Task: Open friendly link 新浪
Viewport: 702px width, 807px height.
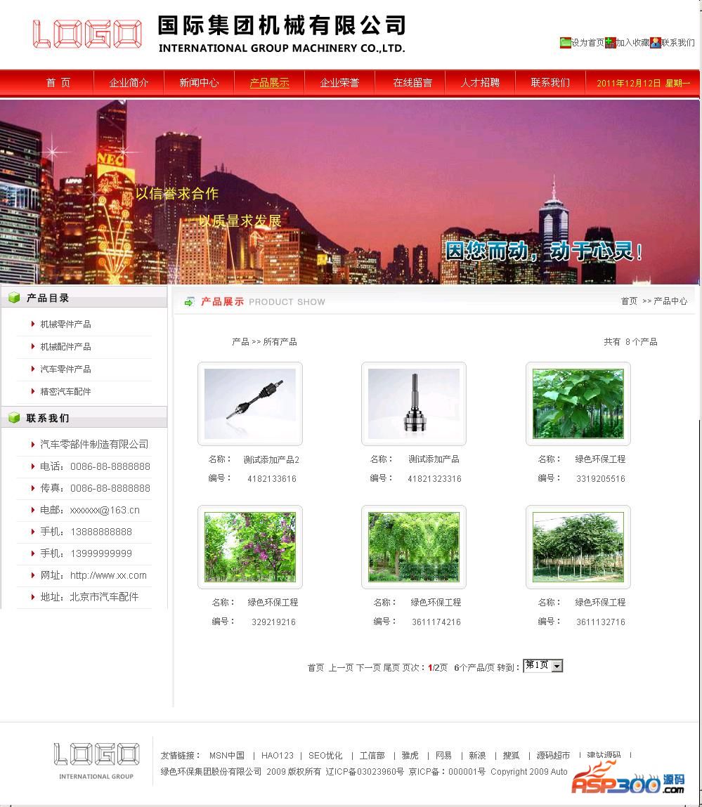Action: coord(477,756)
